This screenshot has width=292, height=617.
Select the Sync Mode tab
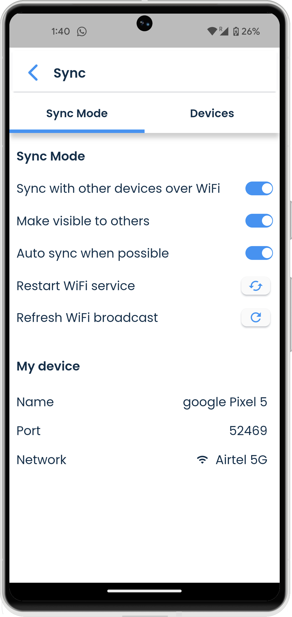click(x=77, y=113)
